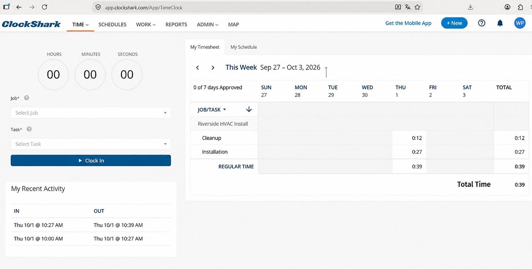Viewport: 532px width, 269px height.
Task: Select the My Timesheet tab
Action: (x=205, y=47)
